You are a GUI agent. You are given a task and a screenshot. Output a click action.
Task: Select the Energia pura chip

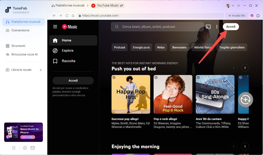tap(141, 47)
